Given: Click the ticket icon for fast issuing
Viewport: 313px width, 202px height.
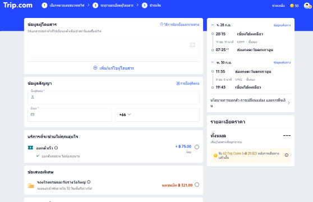Looking at the screenshot, I should [30, 148].
